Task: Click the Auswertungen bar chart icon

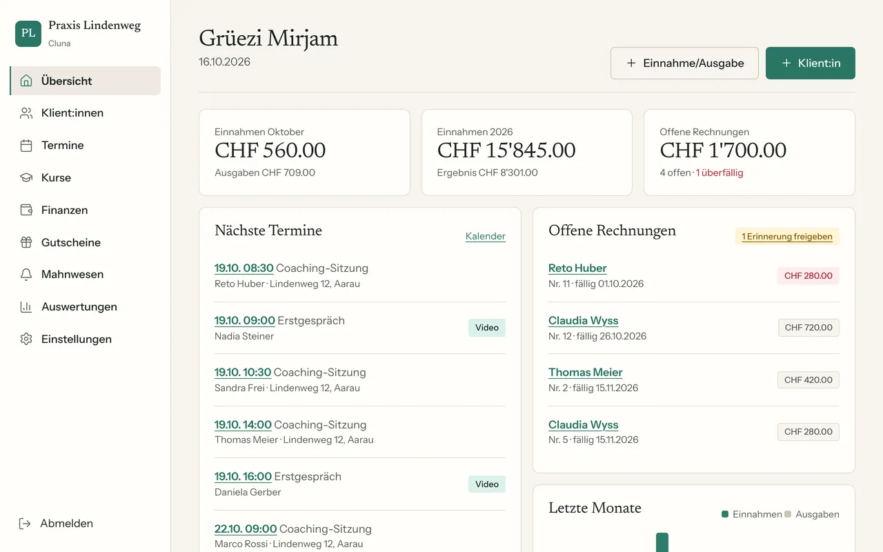Action: point(26,307)
